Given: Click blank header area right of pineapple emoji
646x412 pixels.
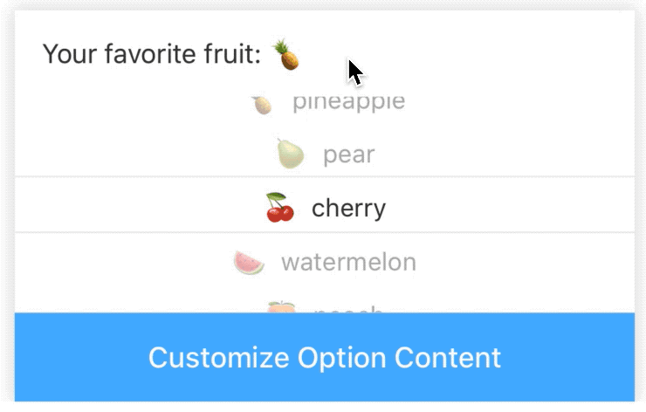Looking at the screenshot, I should [x=489, y=55].
